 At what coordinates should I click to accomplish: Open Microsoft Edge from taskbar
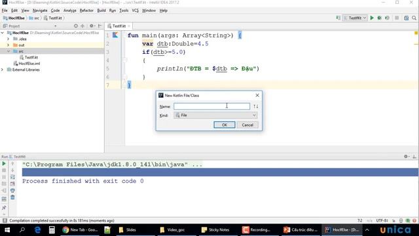(37, 230)
